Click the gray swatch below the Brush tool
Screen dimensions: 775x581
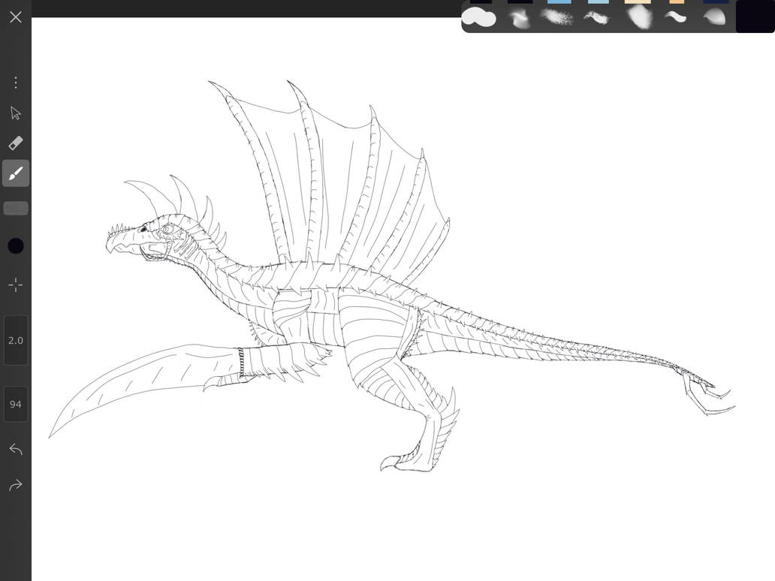[x=16, y=208]
